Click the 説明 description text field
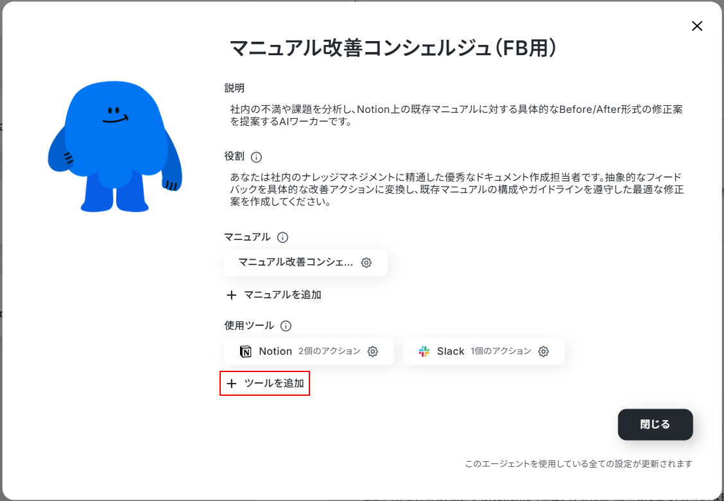The height and width of the screenshot is (501, 724). (456, 115)
